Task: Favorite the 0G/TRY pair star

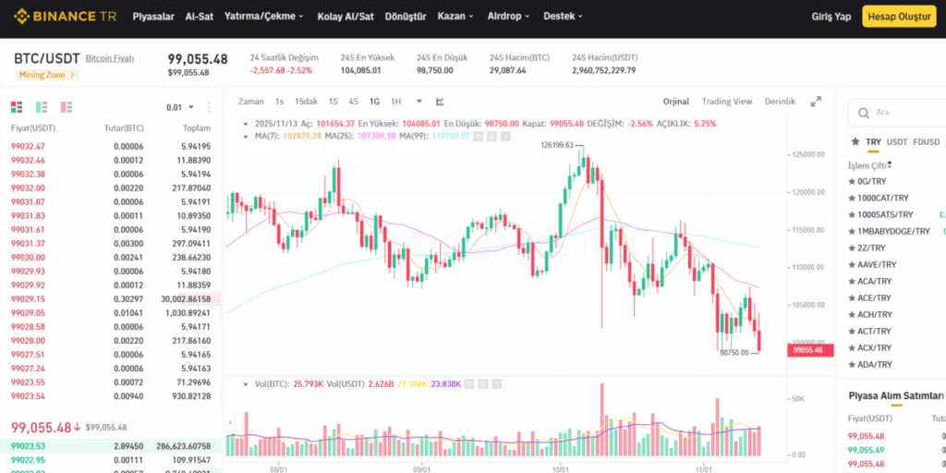Action: [852, 181]
